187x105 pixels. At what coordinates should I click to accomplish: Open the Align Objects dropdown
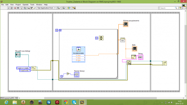click(59, 8)
